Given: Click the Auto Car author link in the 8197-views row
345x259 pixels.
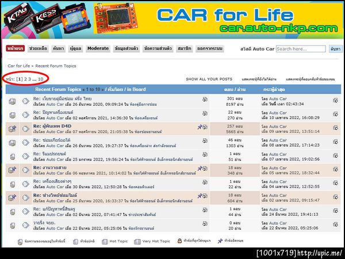Looking at the screenshot, I should point(55,104).
